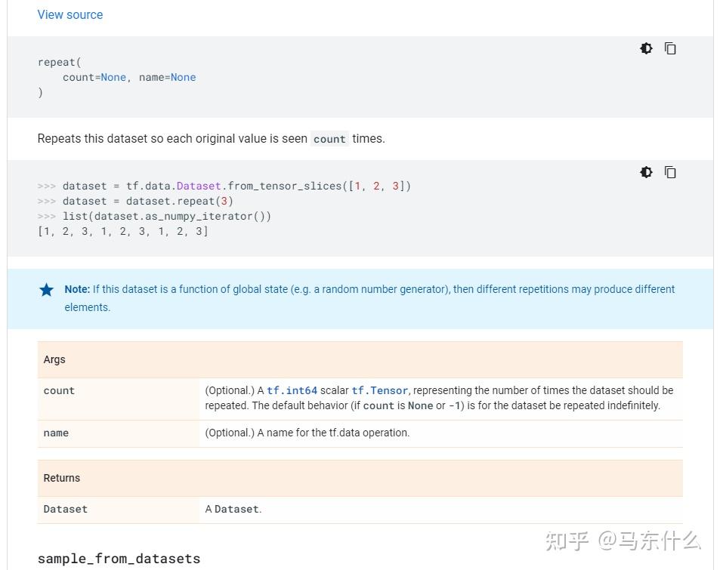The width and height of the screenshot is (720, 570).
Task: Click the Dataset return type cell
Action: (66, 509)
